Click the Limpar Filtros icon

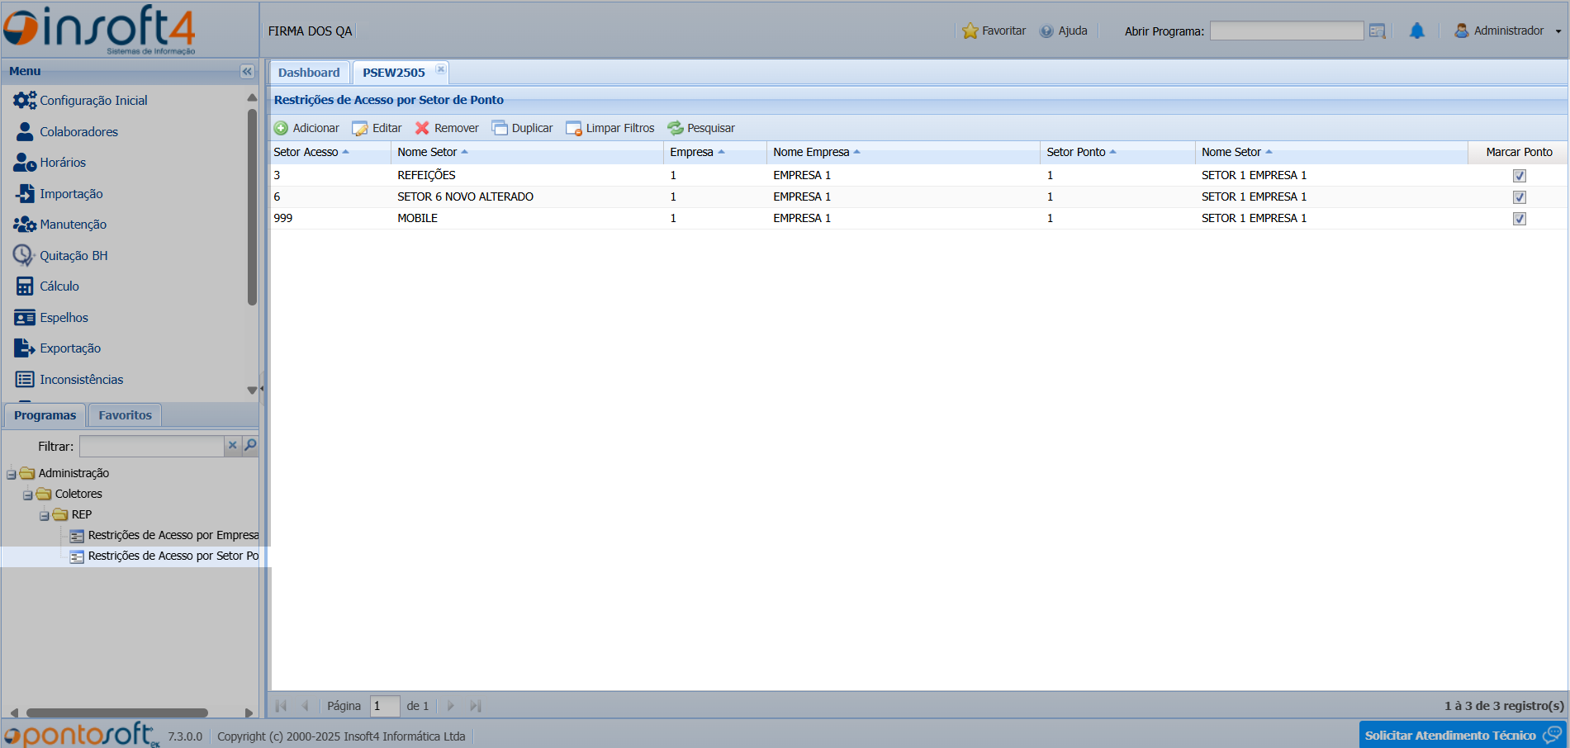(574, 128)
